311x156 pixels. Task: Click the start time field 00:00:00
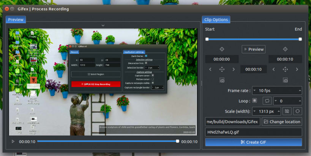coord(222,59)
